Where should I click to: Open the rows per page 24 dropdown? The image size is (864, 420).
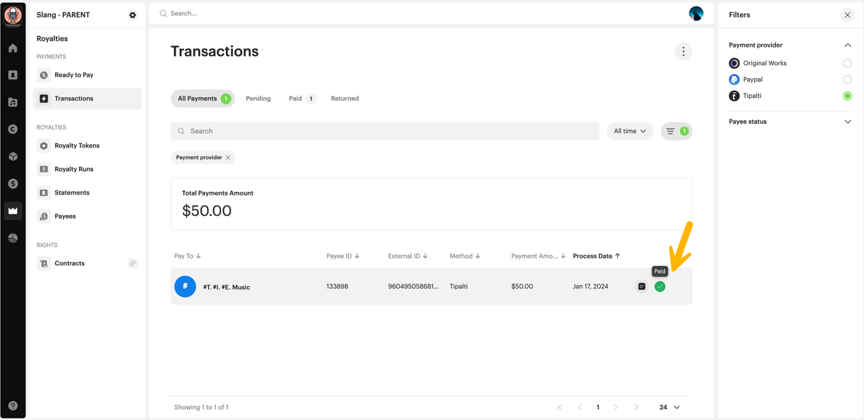coord(669,407)
